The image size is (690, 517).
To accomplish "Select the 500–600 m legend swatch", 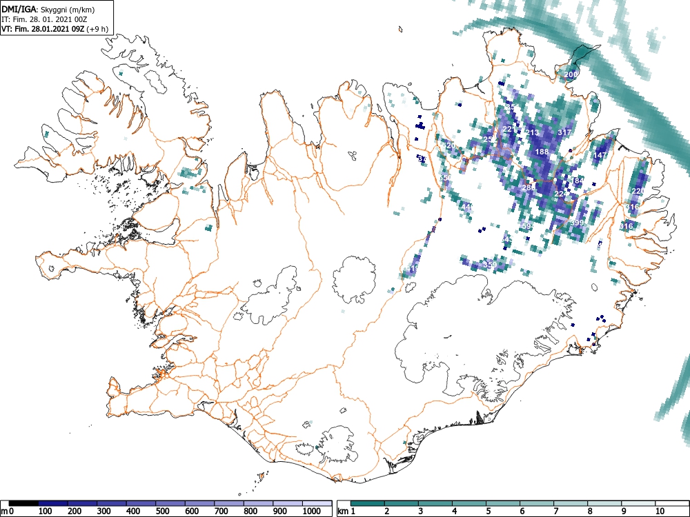I will 170,503.
